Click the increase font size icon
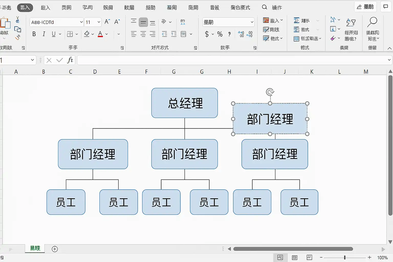The image size is (393, 262). click(x=107, y=22)
